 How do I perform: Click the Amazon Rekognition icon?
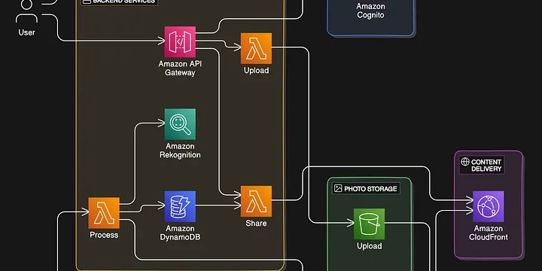(180, 124)
